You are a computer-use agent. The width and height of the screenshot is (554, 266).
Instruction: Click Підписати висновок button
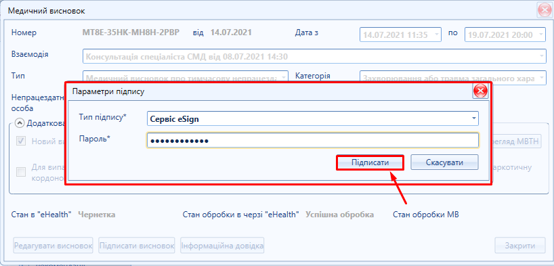click(137, 246)
